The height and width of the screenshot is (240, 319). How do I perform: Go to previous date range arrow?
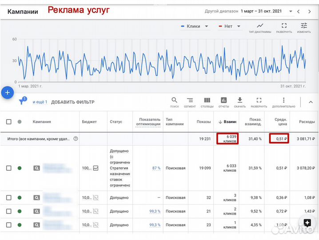pyautogui.click(x=298, y=12)
